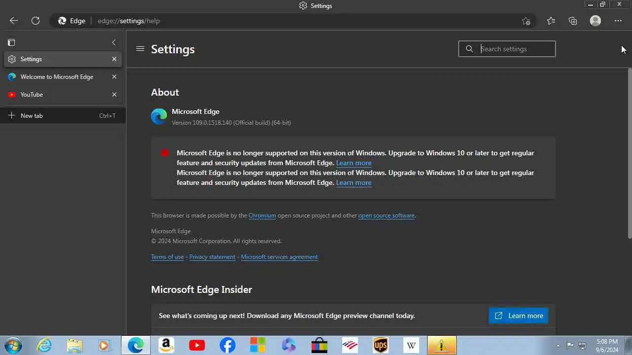Open the Microsoft Store taskbar shortcut
This screenshot has width=632, height=355.
[319, 345]
